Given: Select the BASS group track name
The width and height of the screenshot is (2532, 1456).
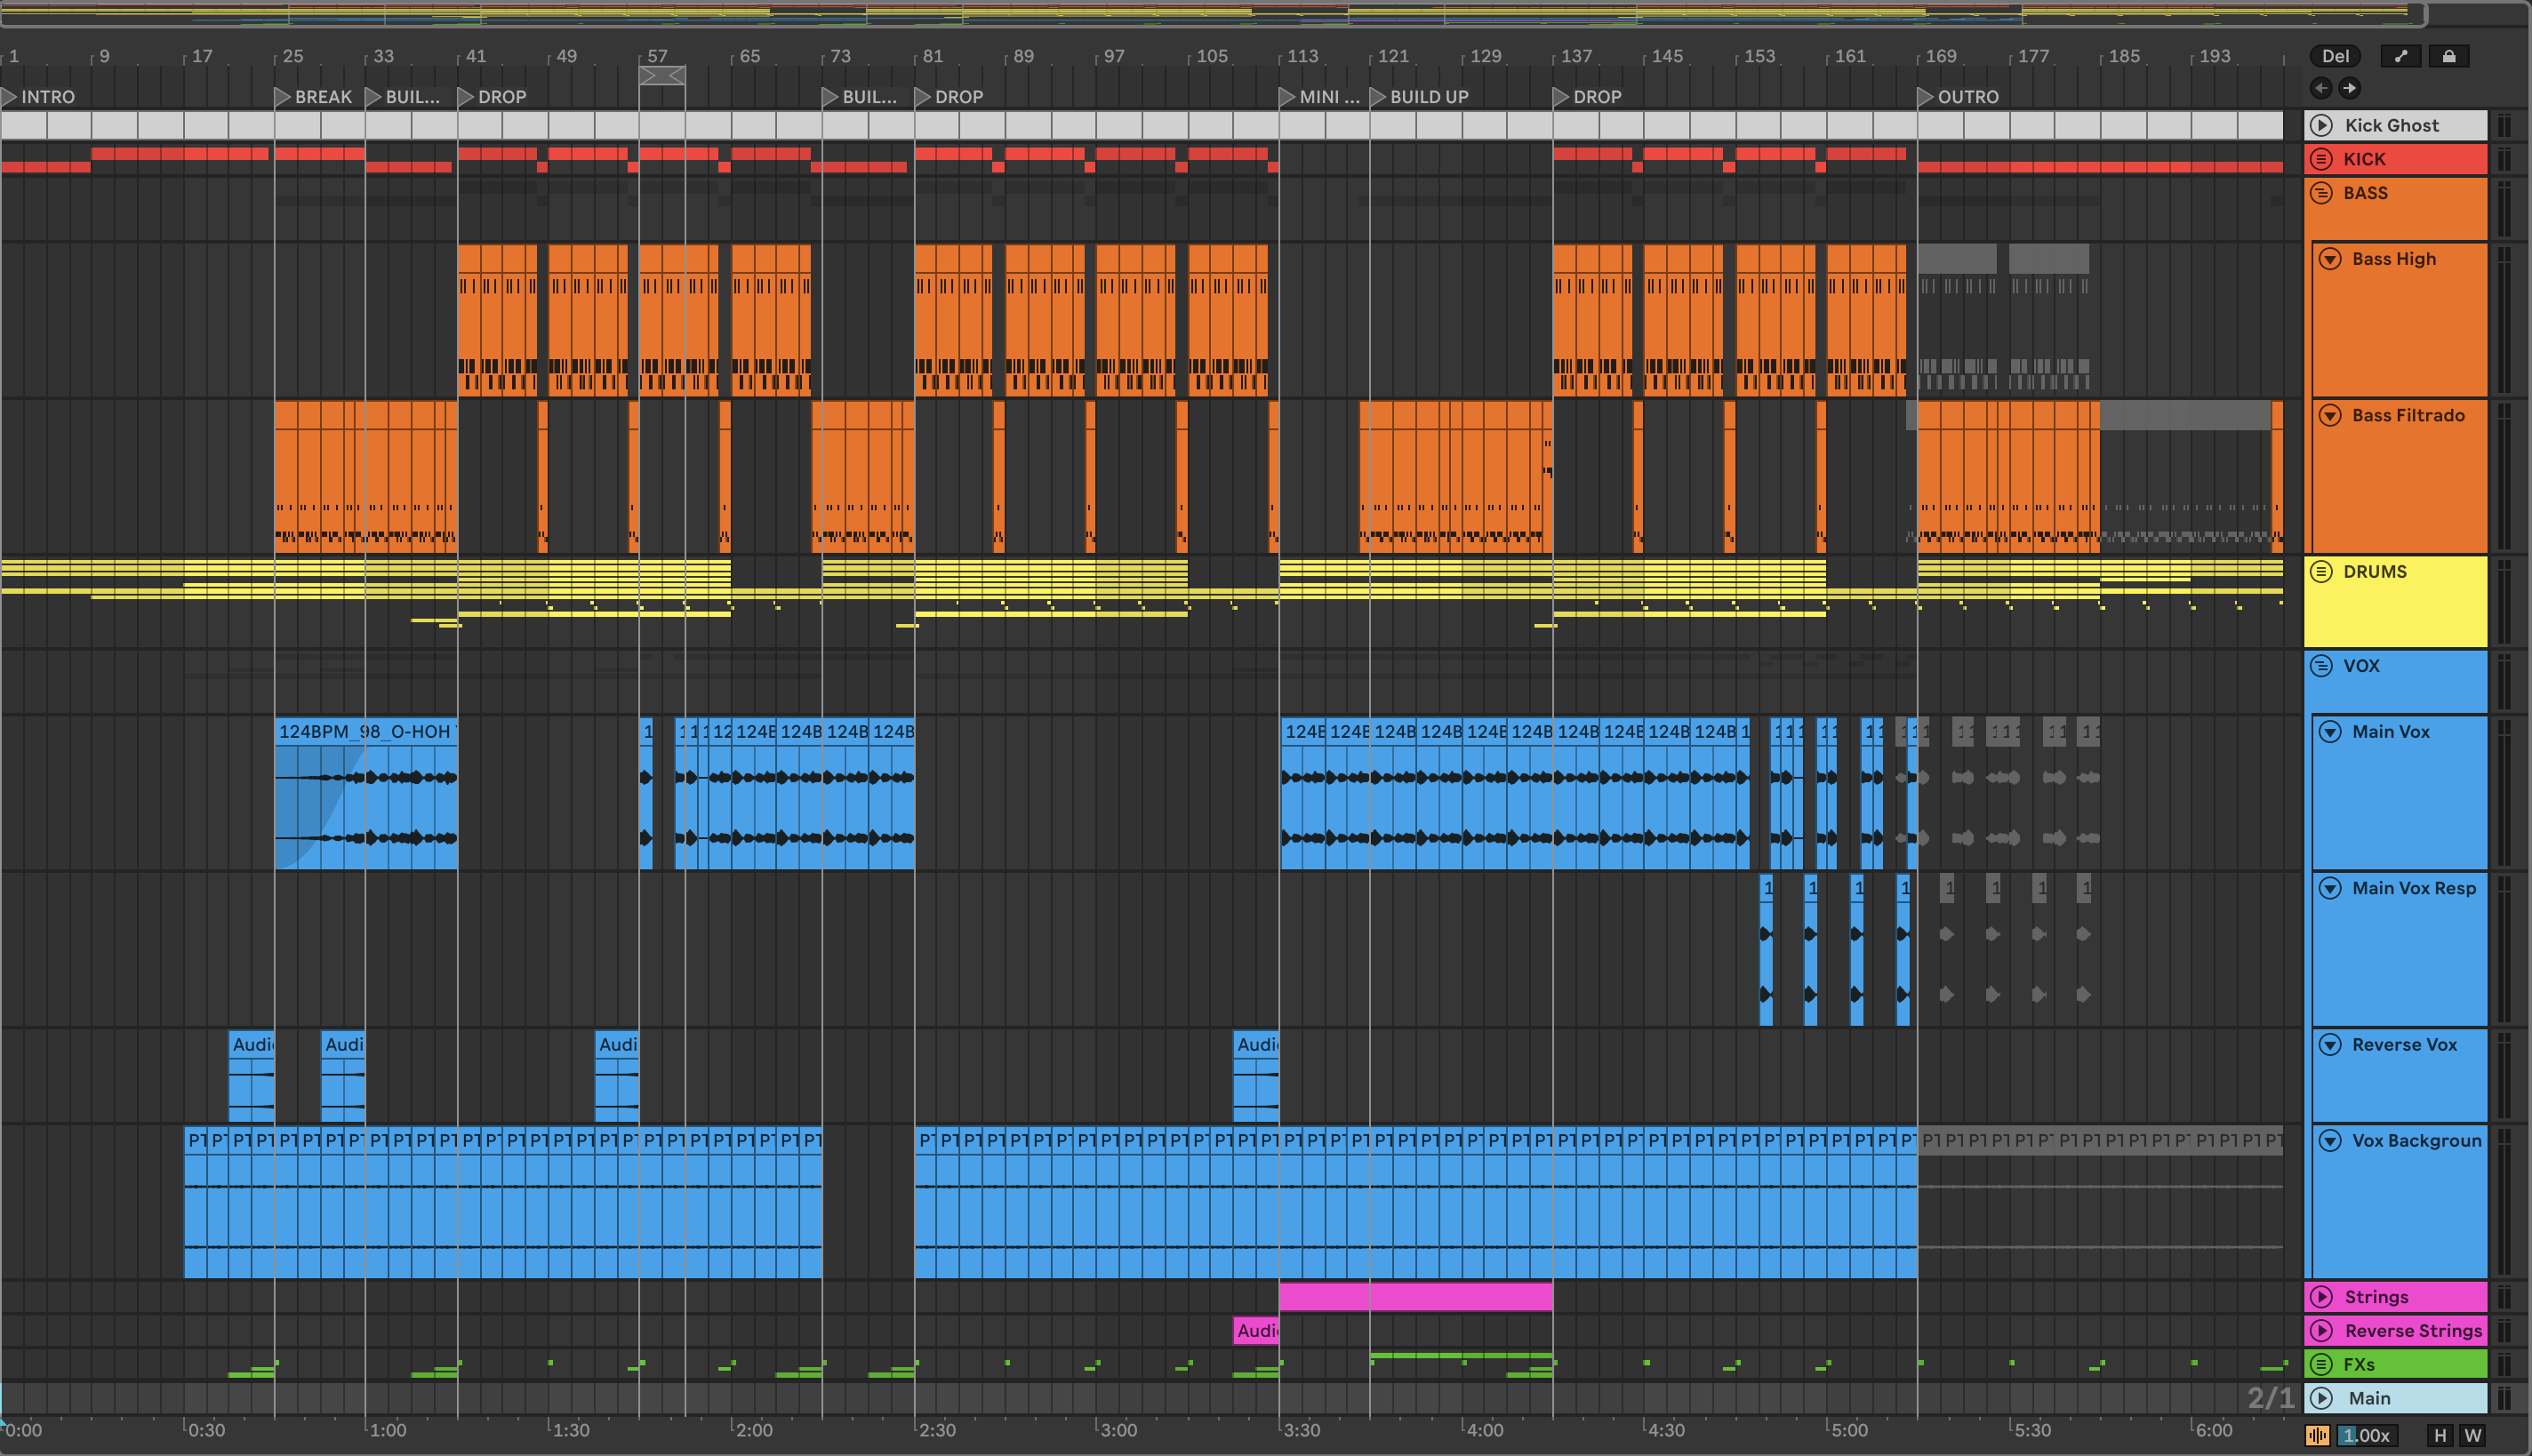Looking at the screenshot, I should point(2365,193).
